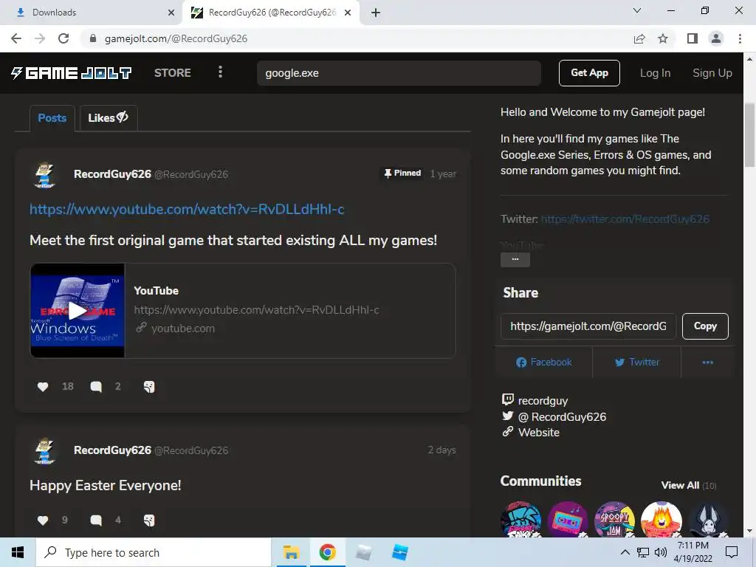
Task: Reload the Game Jolt page
Action: click(x=63, y=38)
